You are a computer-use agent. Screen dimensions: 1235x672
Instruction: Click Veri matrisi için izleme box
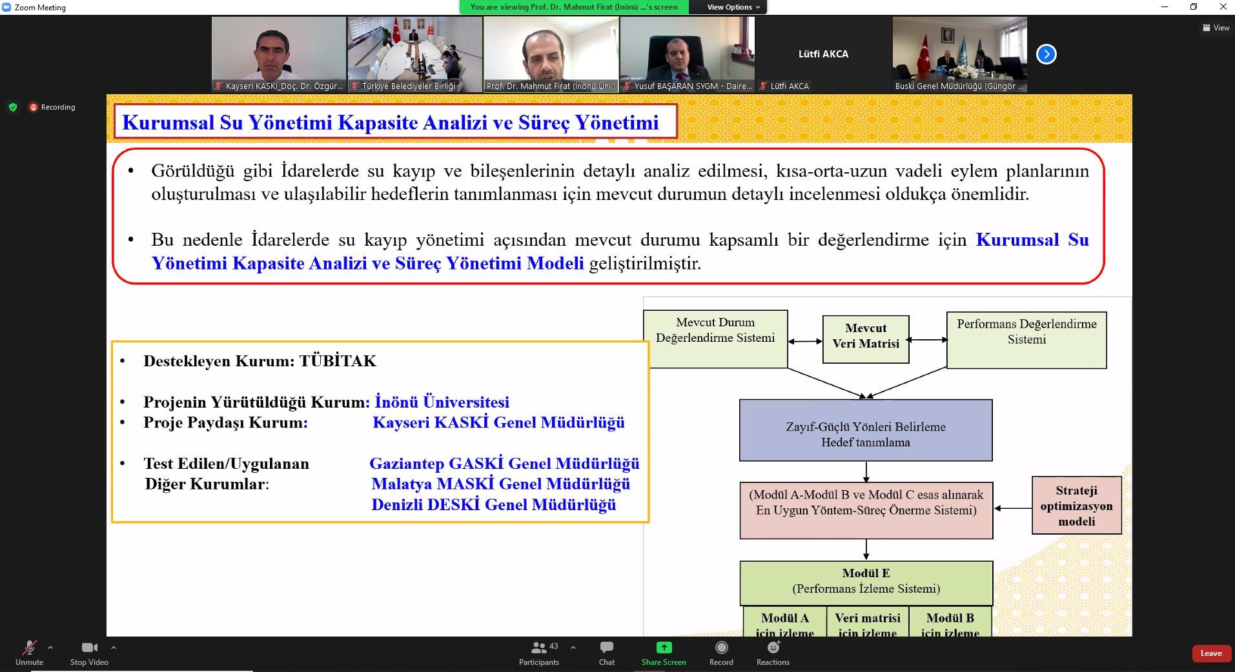[x=868, y=622]
